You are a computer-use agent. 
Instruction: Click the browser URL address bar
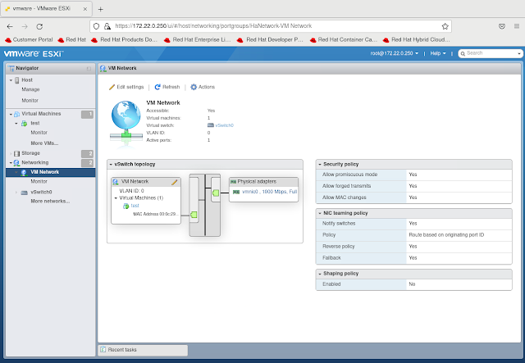tap(271, 26)
